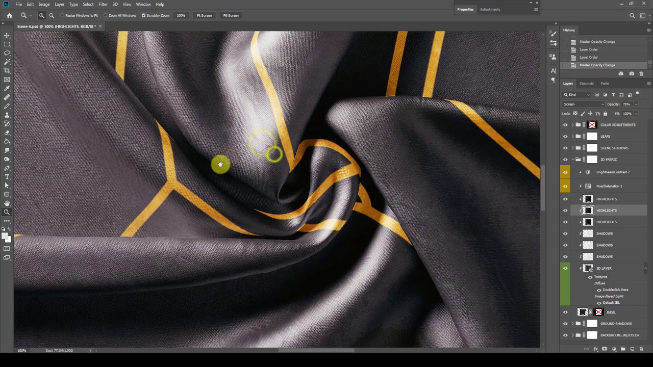Viewport: 653px width, 367px height.
Task: Switch to the Channels tab
Action: 586,84
